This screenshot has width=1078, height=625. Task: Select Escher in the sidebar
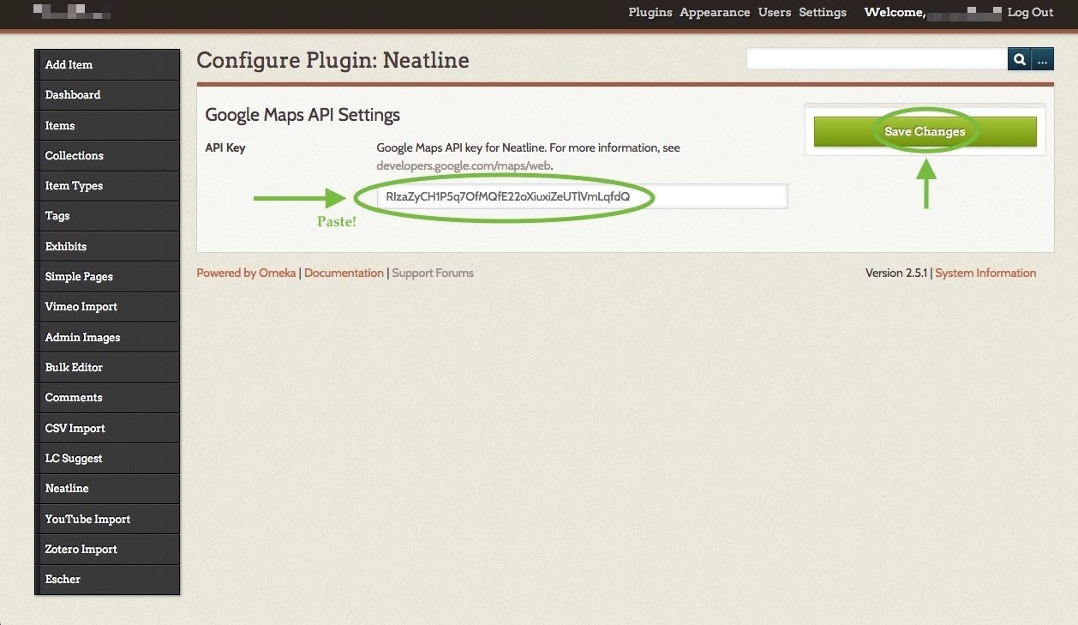click(107, 580)
